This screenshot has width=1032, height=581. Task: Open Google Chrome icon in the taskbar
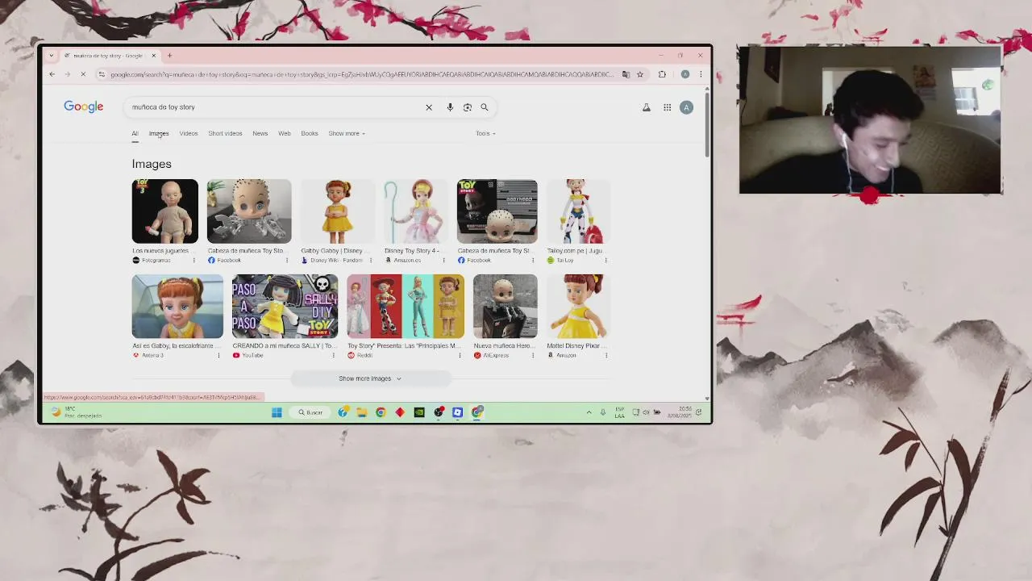[x=381, y=412]
